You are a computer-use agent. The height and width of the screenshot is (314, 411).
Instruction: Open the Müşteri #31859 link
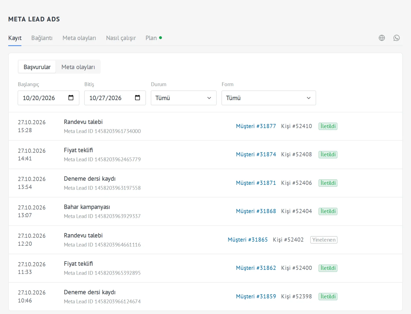[256, 296]
